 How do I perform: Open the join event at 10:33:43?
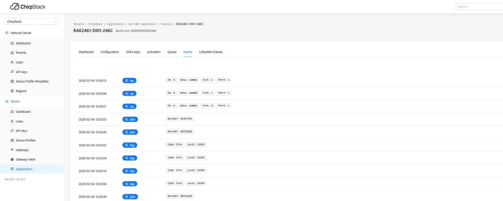[130, 132]
